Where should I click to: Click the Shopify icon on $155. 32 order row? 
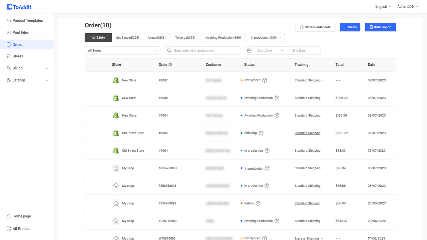coord(116,133)
